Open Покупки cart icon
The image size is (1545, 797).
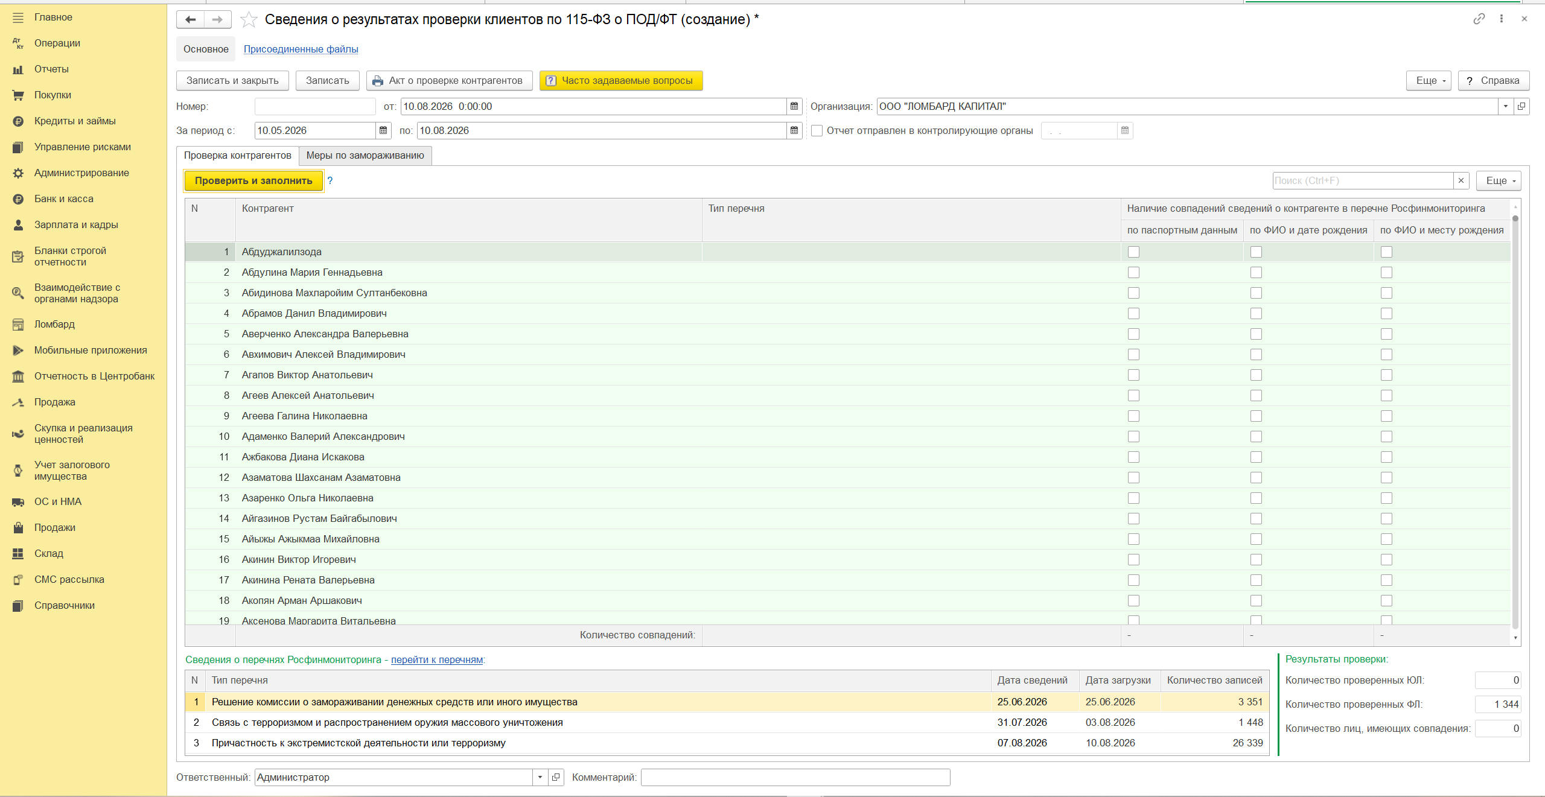coord(18,95)
